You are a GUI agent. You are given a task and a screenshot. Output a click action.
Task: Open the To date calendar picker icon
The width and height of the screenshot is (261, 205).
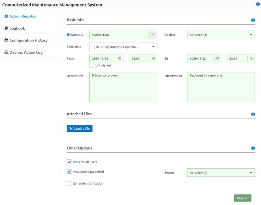click(217, 58)
